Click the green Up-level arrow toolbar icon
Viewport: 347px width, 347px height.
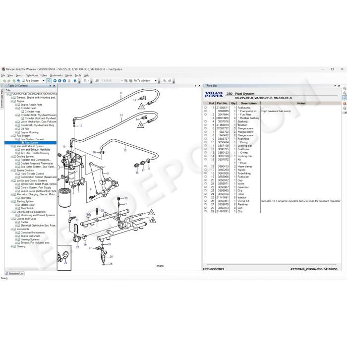14,81
